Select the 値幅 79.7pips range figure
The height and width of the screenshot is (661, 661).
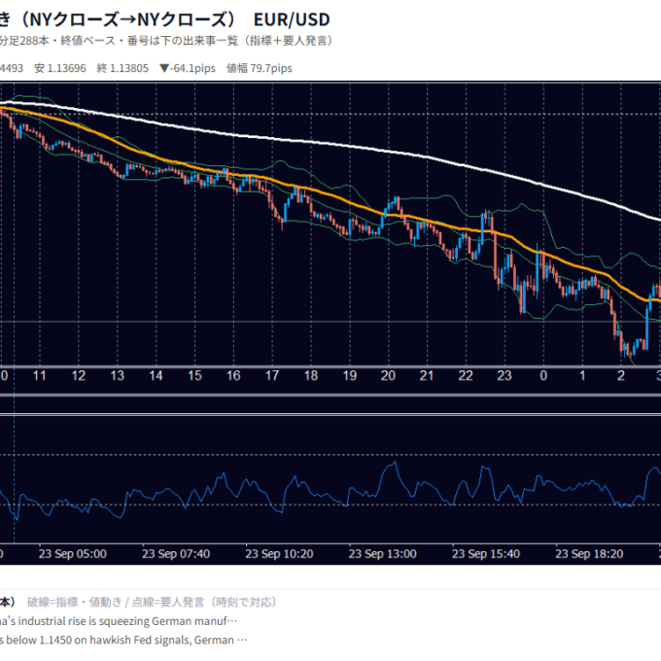pos(260,68)
